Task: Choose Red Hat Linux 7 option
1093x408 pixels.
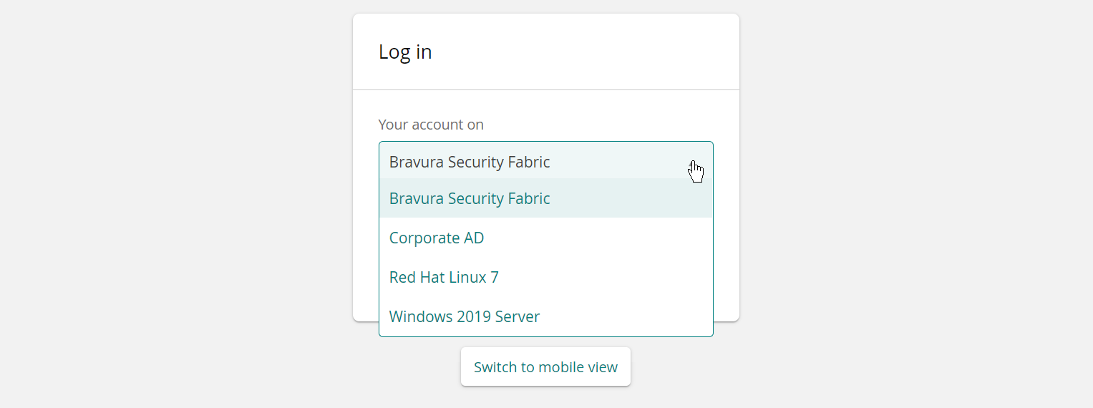Action: pyautogui.click(x=444, y=277)
